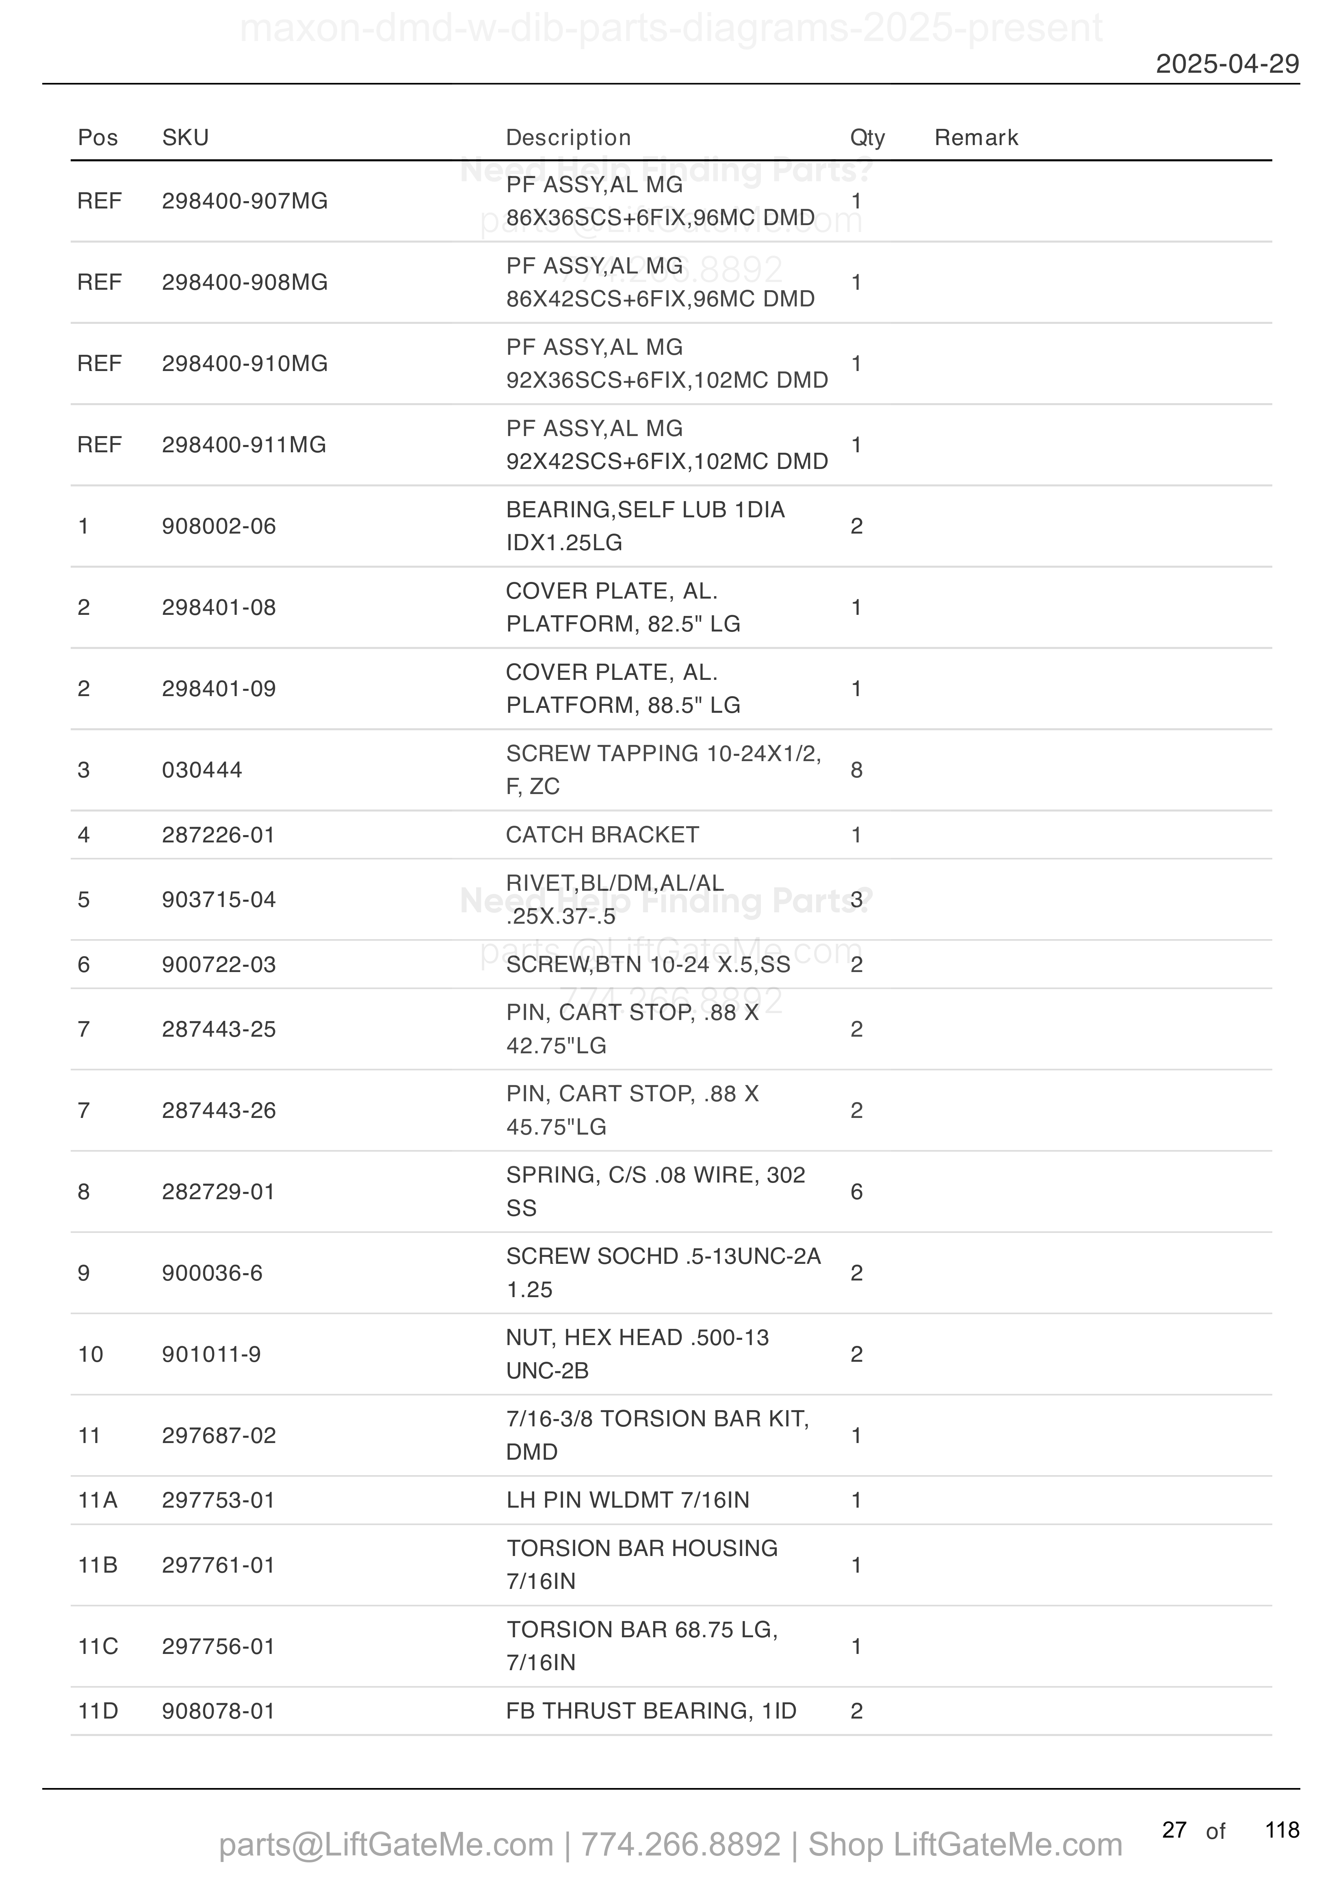Image resolution: width=1343 pixels, height=1901 pixels.
Task: Click SKU 298401-08 cover plate
Action: pos(219,608)
